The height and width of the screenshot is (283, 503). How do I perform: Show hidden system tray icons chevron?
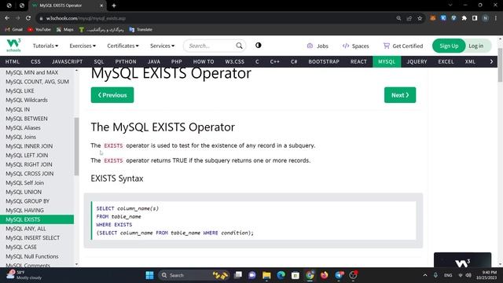(425, 275)
